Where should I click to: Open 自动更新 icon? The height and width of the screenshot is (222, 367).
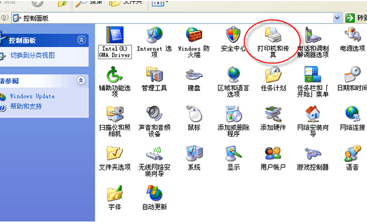154,193
